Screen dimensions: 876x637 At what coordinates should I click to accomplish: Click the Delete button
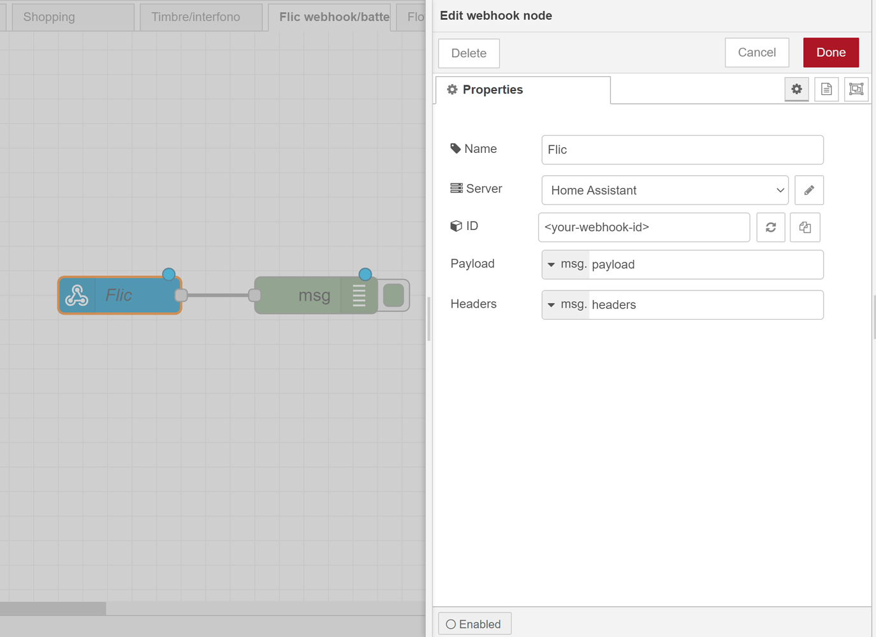pyautogui.click(x=469, y=53)
